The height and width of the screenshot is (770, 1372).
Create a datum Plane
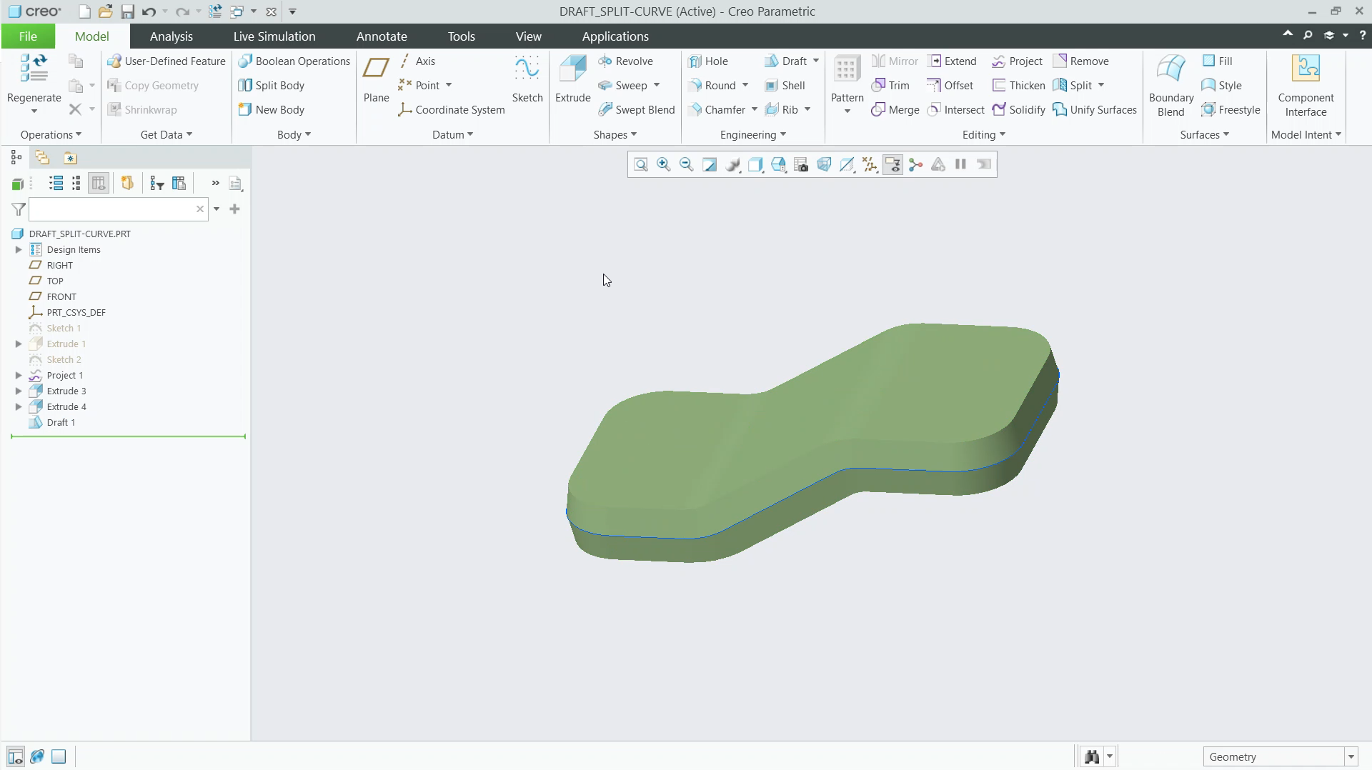click(x=376, y=79)
